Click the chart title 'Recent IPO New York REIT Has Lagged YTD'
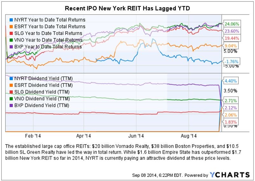The height and width of the screenshot is (181, 255). [x=127, y=8]
